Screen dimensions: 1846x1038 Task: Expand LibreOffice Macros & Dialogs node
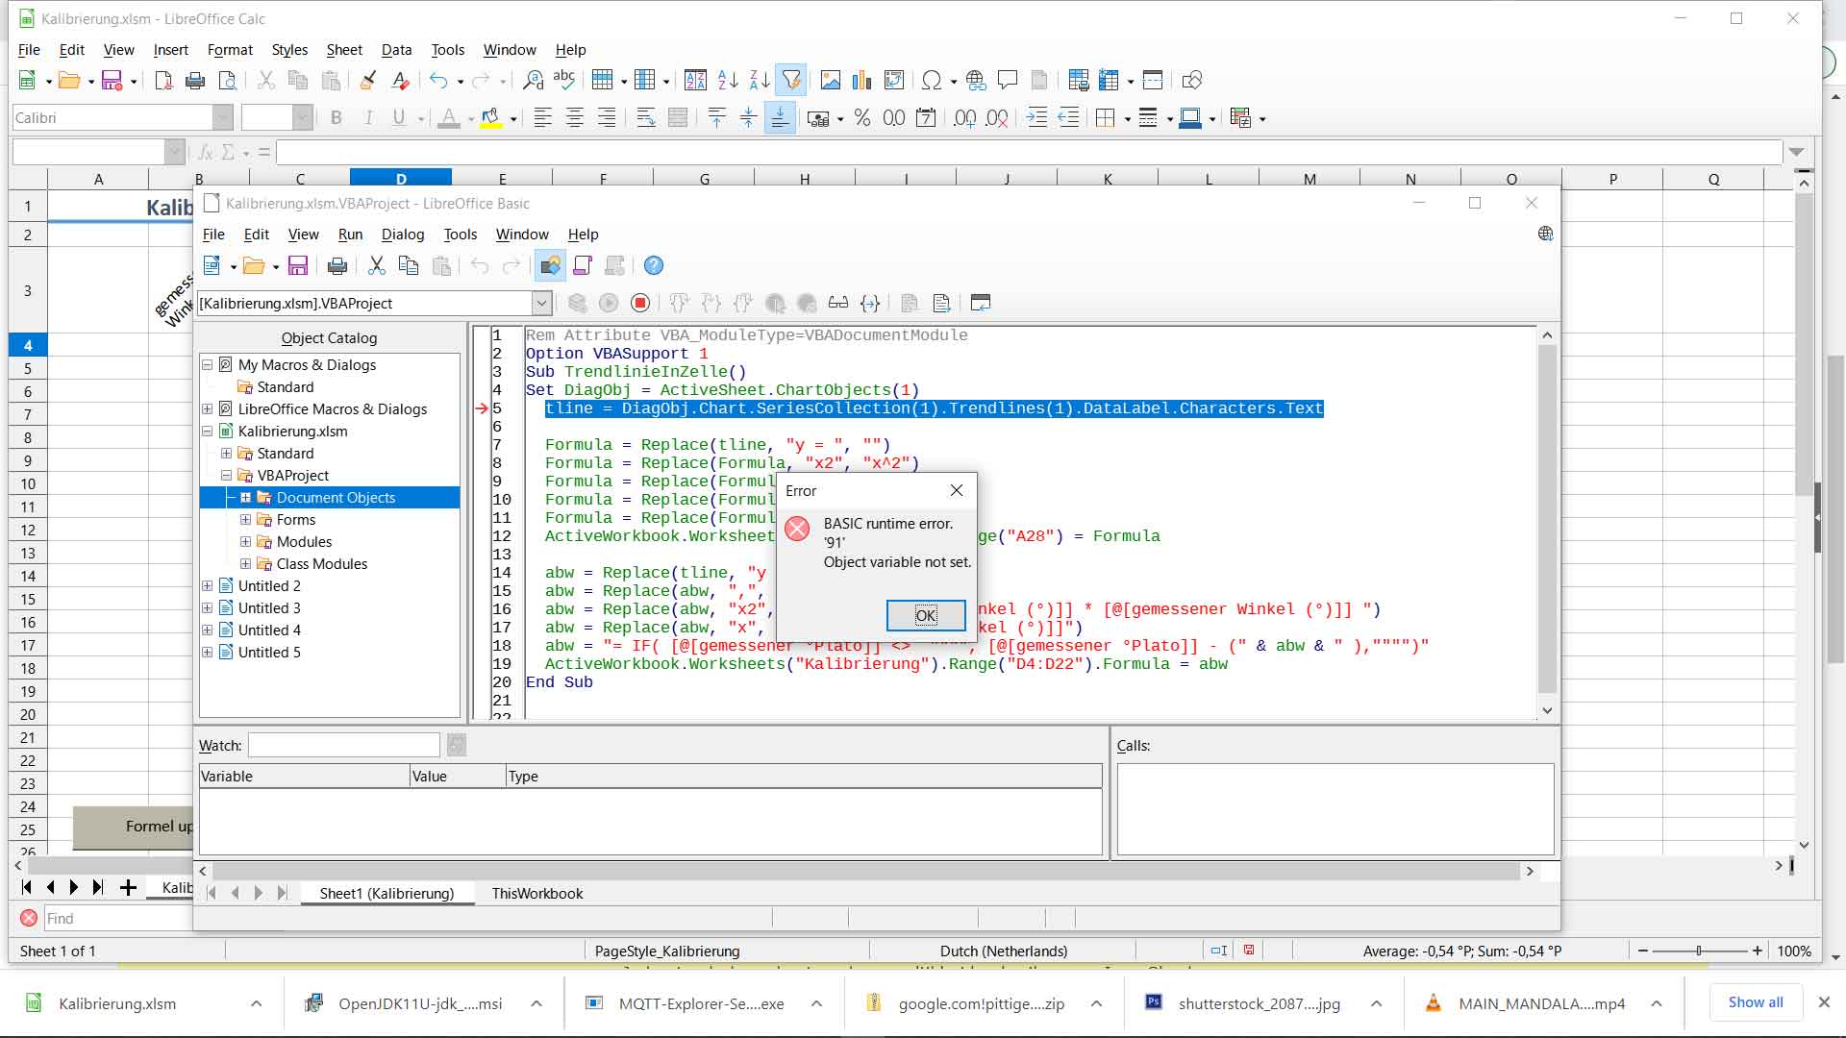207,409
